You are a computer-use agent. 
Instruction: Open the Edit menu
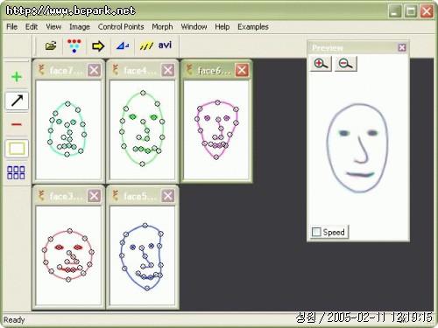click(x=32, y=27)
